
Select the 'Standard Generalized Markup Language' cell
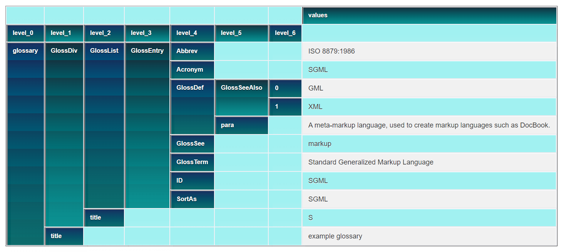(429, 162)
